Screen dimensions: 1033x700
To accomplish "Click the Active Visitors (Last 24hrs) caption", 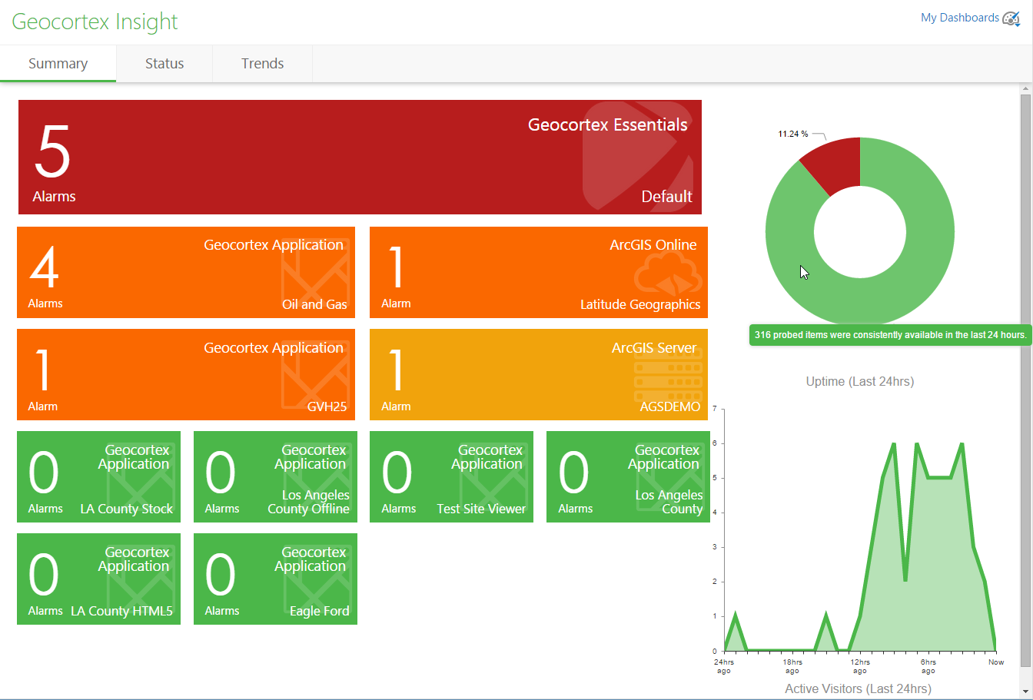I will [x=858, y=688].
